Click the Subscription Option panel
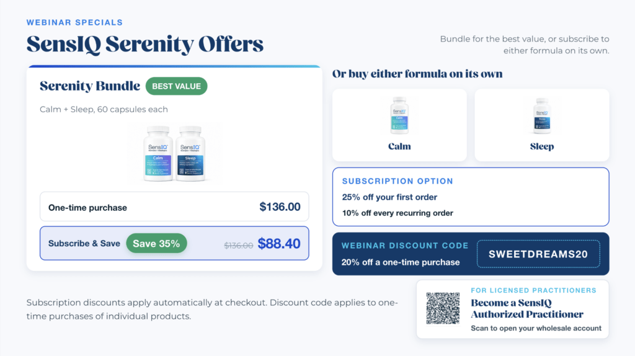 coord(471,197)
